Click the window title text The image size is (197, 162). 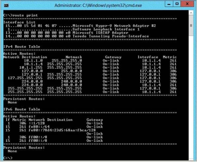tap(98, 6)
